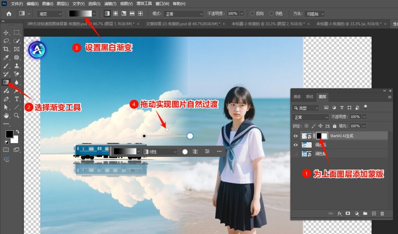Image resolution: width=398 pixels, height=234 pixels.
Task: Click the create new layer button
Action: (374, 213)
